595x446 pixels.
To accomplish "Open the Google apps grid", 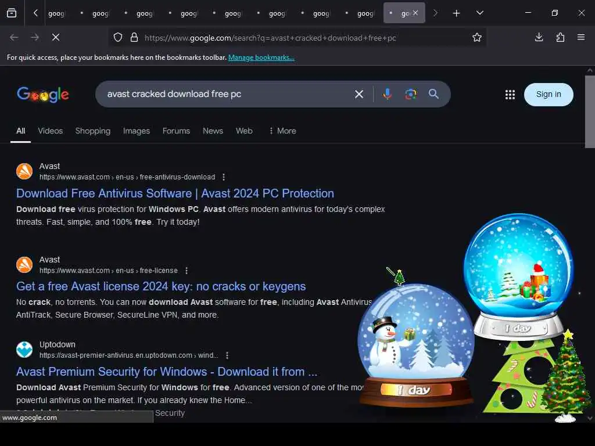I will click(x=510, y=95).
